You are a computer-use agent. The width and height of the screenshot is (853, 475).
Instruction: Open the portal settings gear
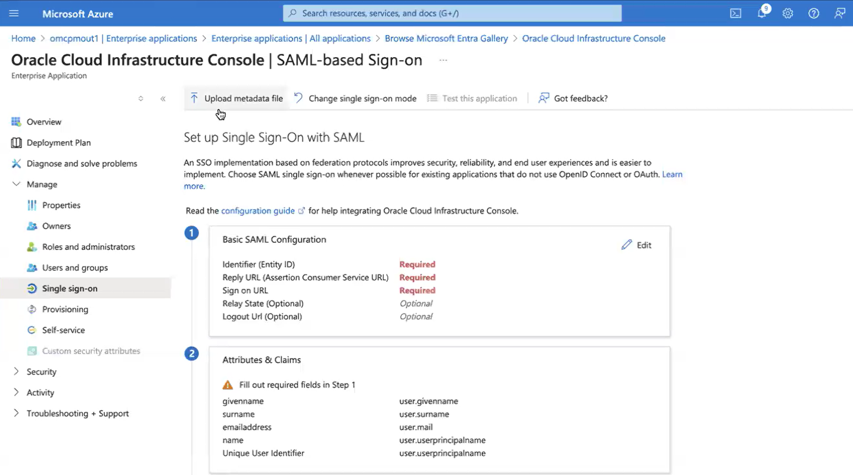point(787,13)
